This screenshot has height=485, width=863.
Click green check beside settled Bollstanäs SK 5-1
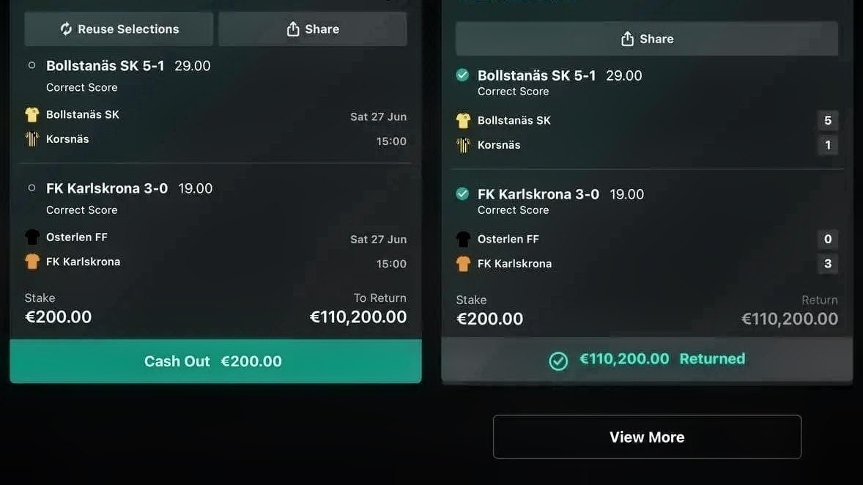pyautogui.click(x=462, y=75)
